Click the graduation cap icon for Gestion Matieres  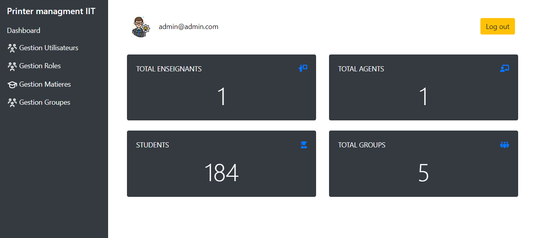[x=12, y=85]
